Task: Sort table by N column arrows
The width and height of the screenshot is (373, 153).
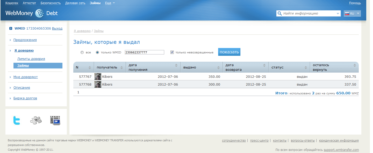Action: pyautogui.click(x=90, y=67)
